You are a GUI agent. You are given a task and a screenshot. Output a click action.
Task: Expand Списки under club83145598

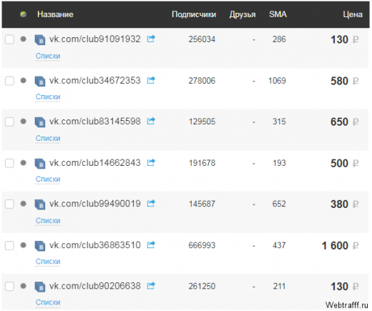click(48, 138)
